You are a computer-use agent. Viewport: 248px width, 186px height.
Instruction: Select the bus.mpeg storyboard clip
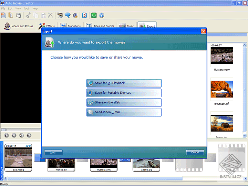pyautogui.click(x=18, y=158)
